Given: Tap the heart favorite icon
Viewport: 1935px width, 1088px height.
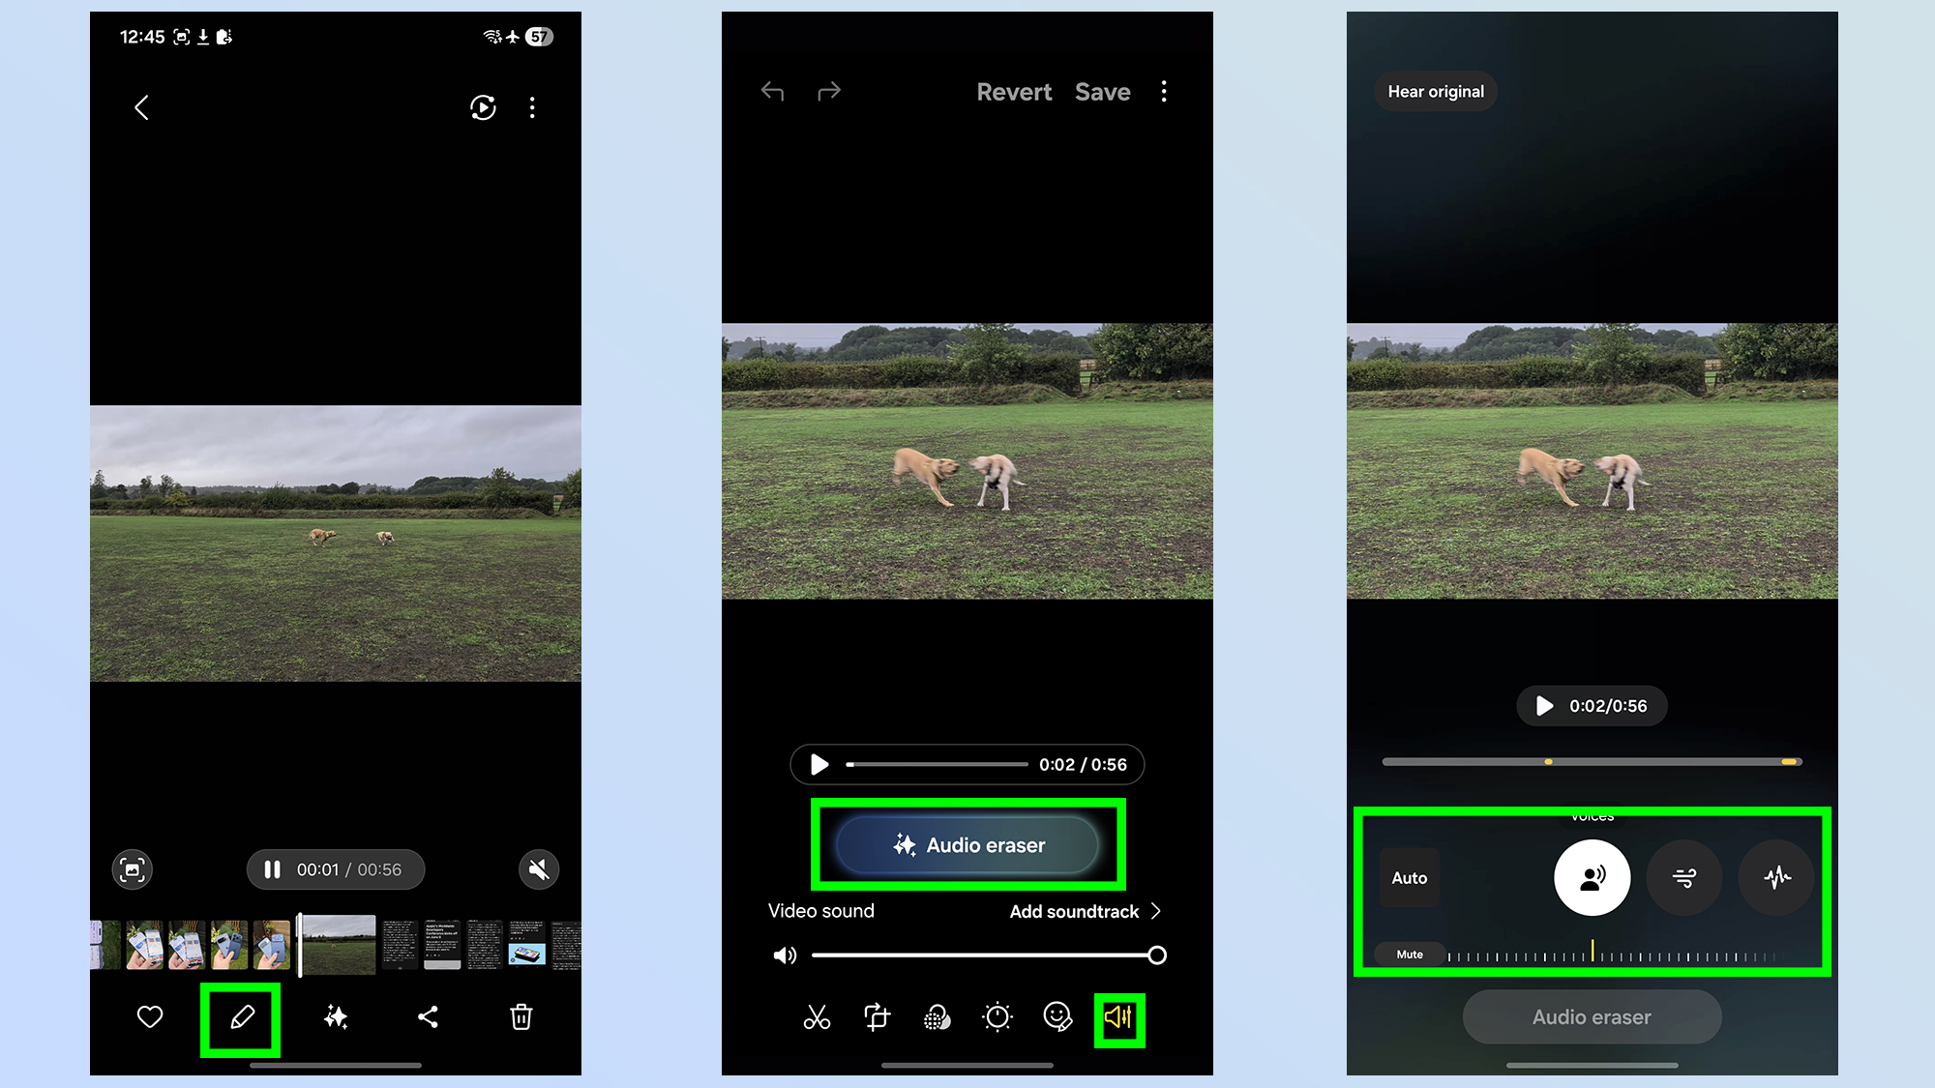Looking at the screenshot, I should pyautogui.click(x=150, y=1017).
